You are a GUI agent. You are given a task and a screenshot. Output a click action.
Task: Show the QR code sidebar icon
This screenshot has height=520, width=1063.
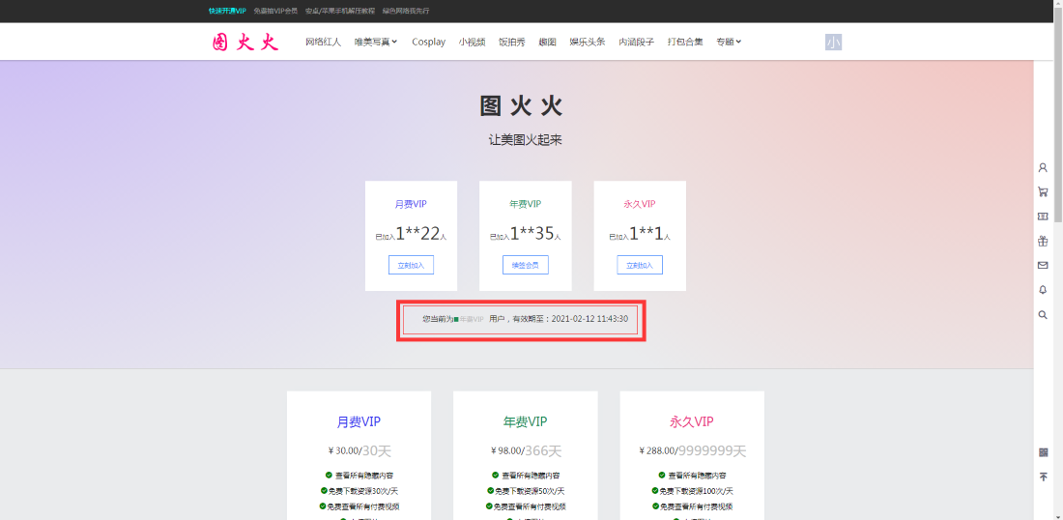point(1043,452)
